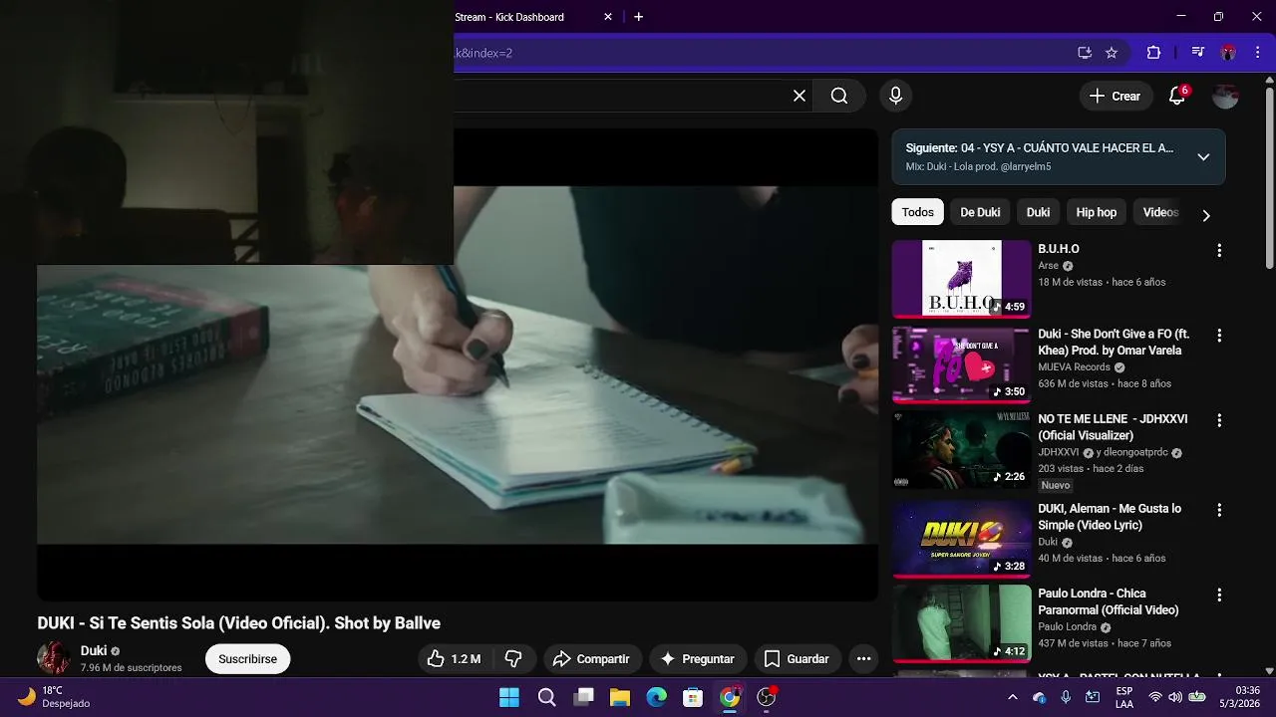Dislike the video
Image resolution: width=1276 pixels, height=717 pixels.
click(513, 659)
